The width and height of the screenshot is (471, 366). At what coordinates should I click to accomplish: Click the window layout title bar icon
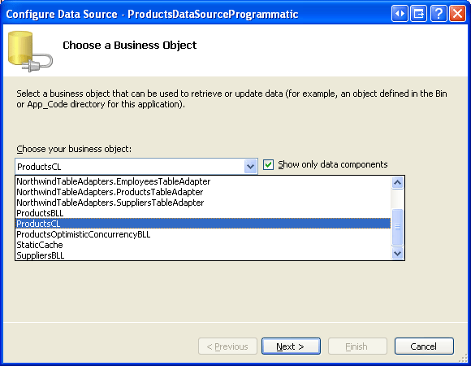[419, 14]
